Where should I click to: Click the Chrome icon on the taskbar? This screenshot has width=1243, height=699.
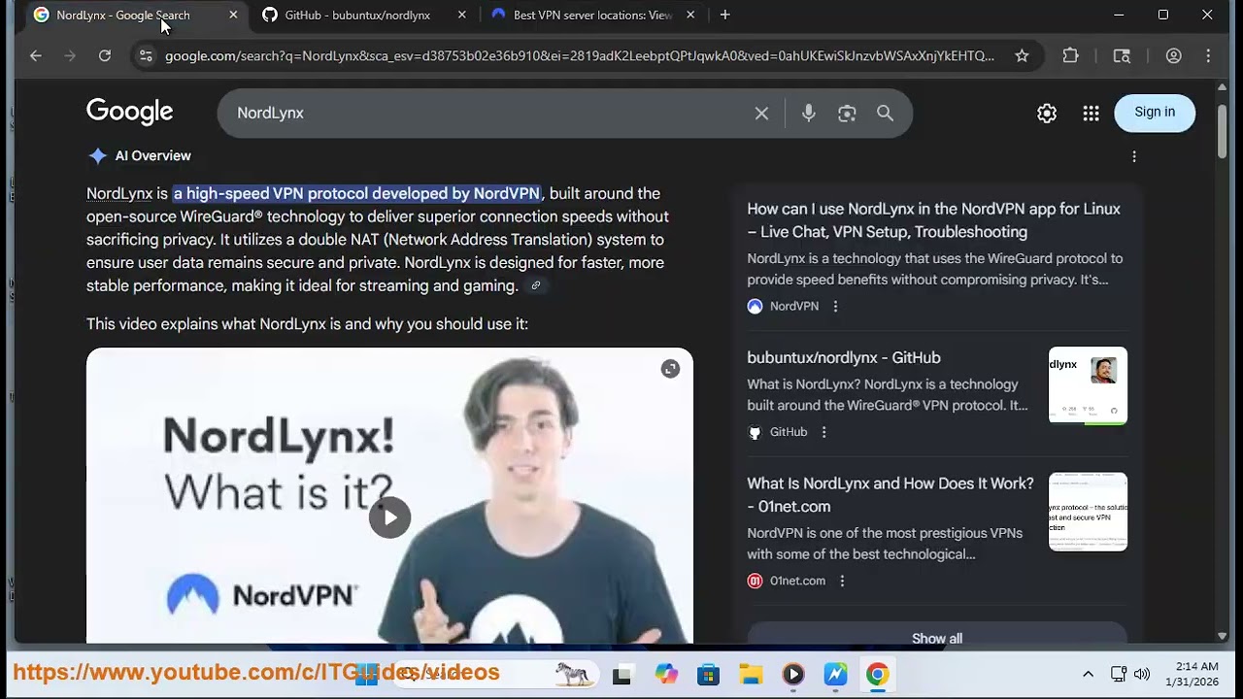[x=877, y=675]
